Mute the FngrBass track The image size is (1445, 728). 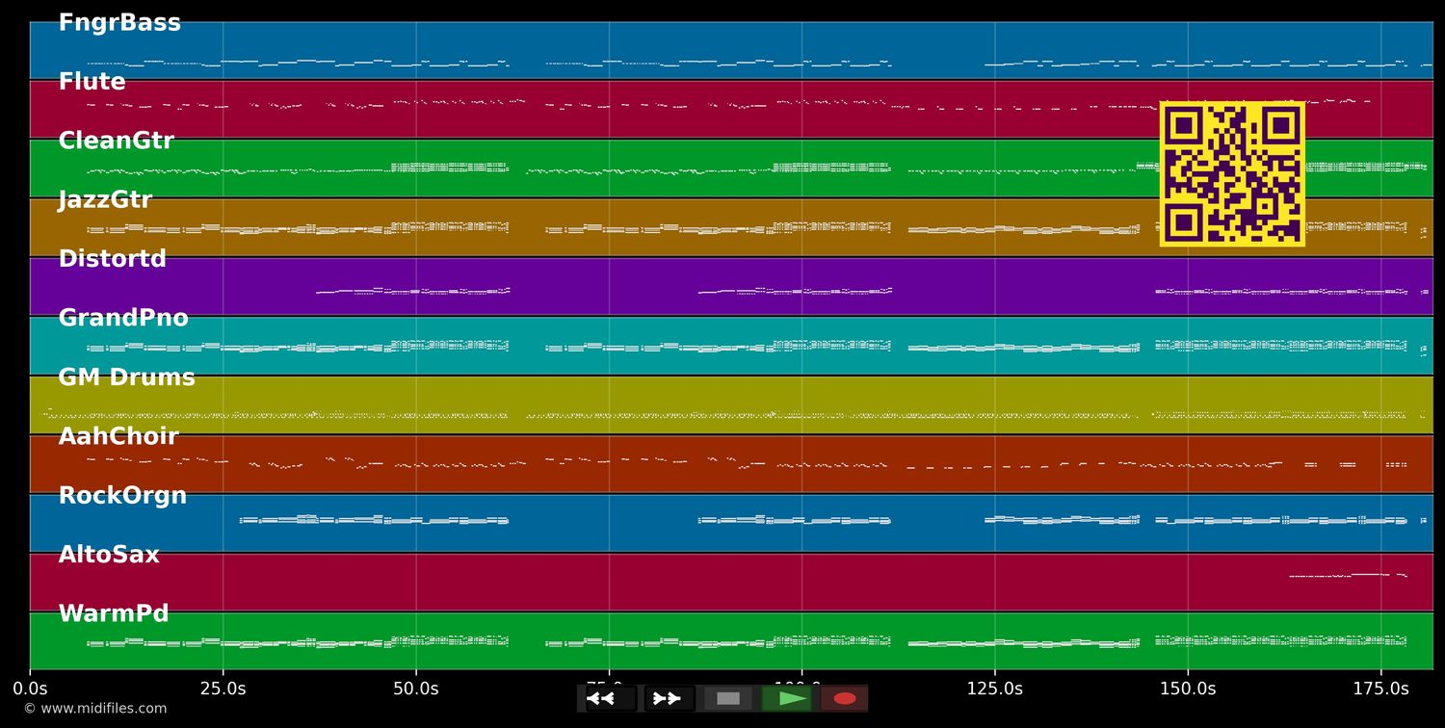(x=119, y=21)
